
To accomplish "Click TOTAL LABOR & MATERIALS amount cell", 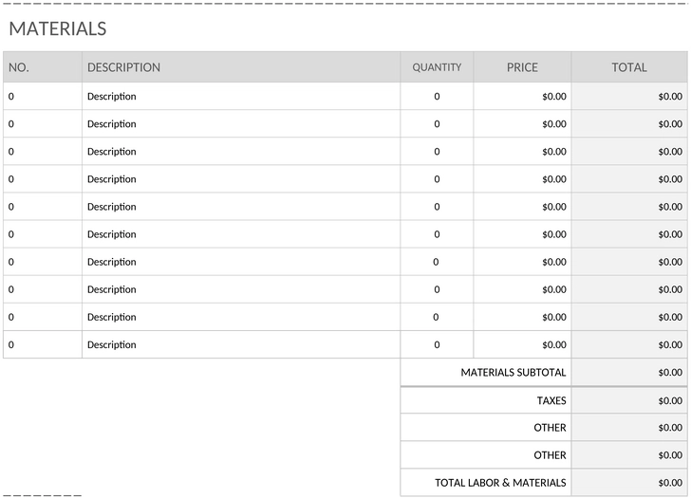I will click(629, 483).
